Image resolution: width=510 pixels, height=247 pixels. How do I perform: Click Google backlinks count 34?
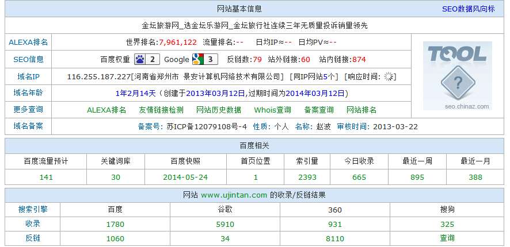(224, 238)
